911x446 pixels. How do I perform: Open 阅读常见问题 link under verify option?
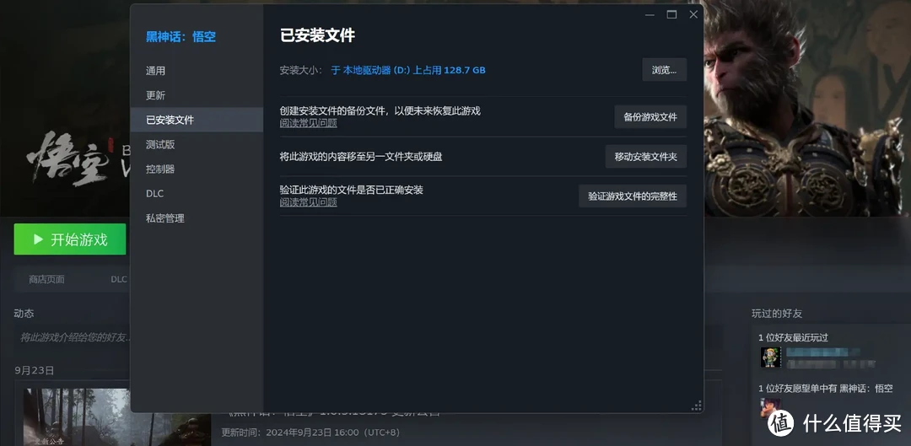309,202
